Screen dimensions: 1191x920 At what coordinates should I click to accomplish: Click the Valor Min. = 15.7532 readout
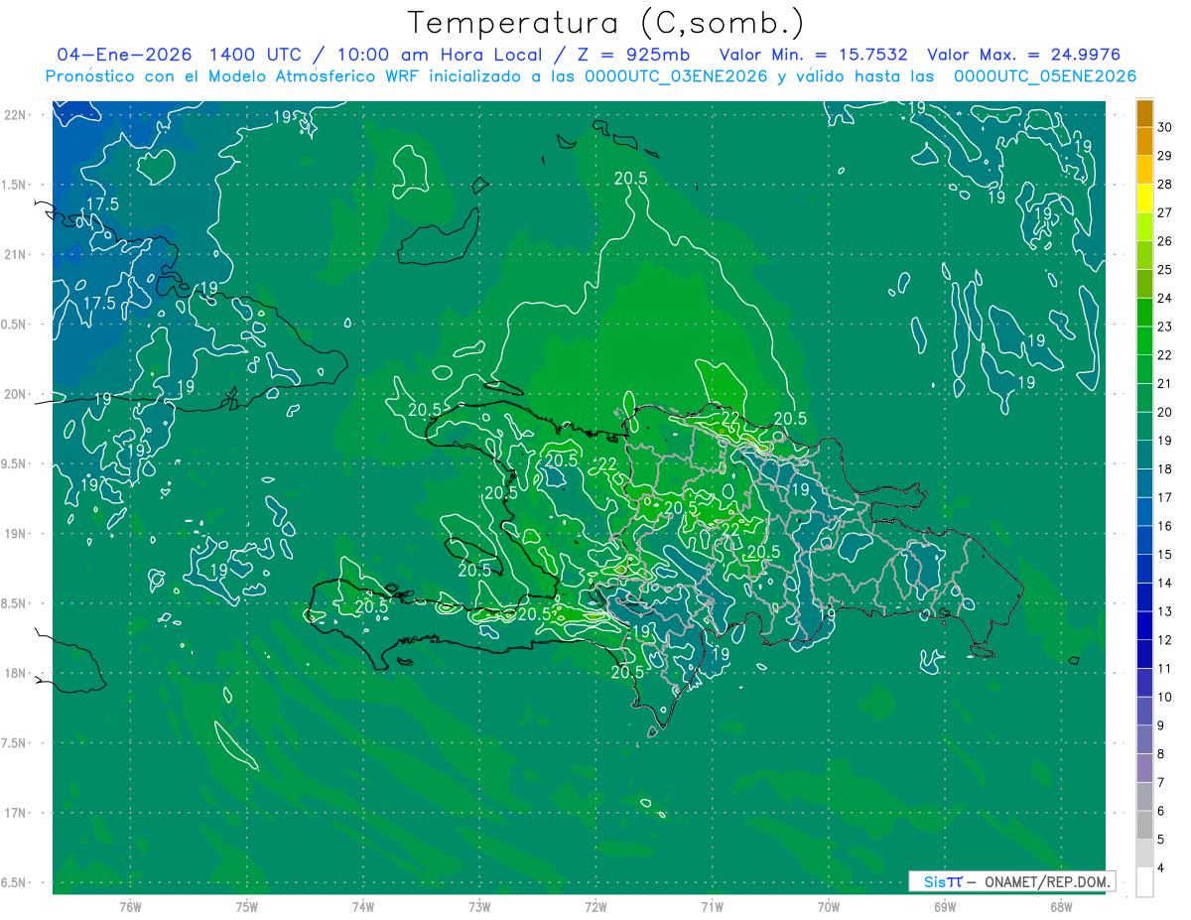[813, 55]
